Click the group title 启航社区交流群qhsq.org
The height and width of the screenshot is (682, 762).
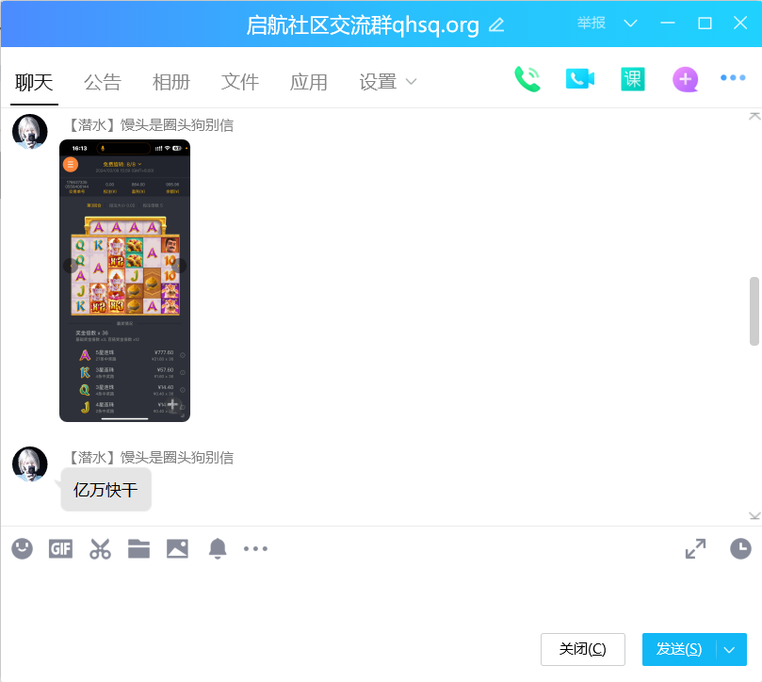click(363, 24)
